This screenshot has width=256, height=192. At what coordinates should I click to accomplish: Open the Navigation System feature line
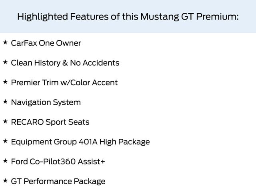tap(46, 102)
